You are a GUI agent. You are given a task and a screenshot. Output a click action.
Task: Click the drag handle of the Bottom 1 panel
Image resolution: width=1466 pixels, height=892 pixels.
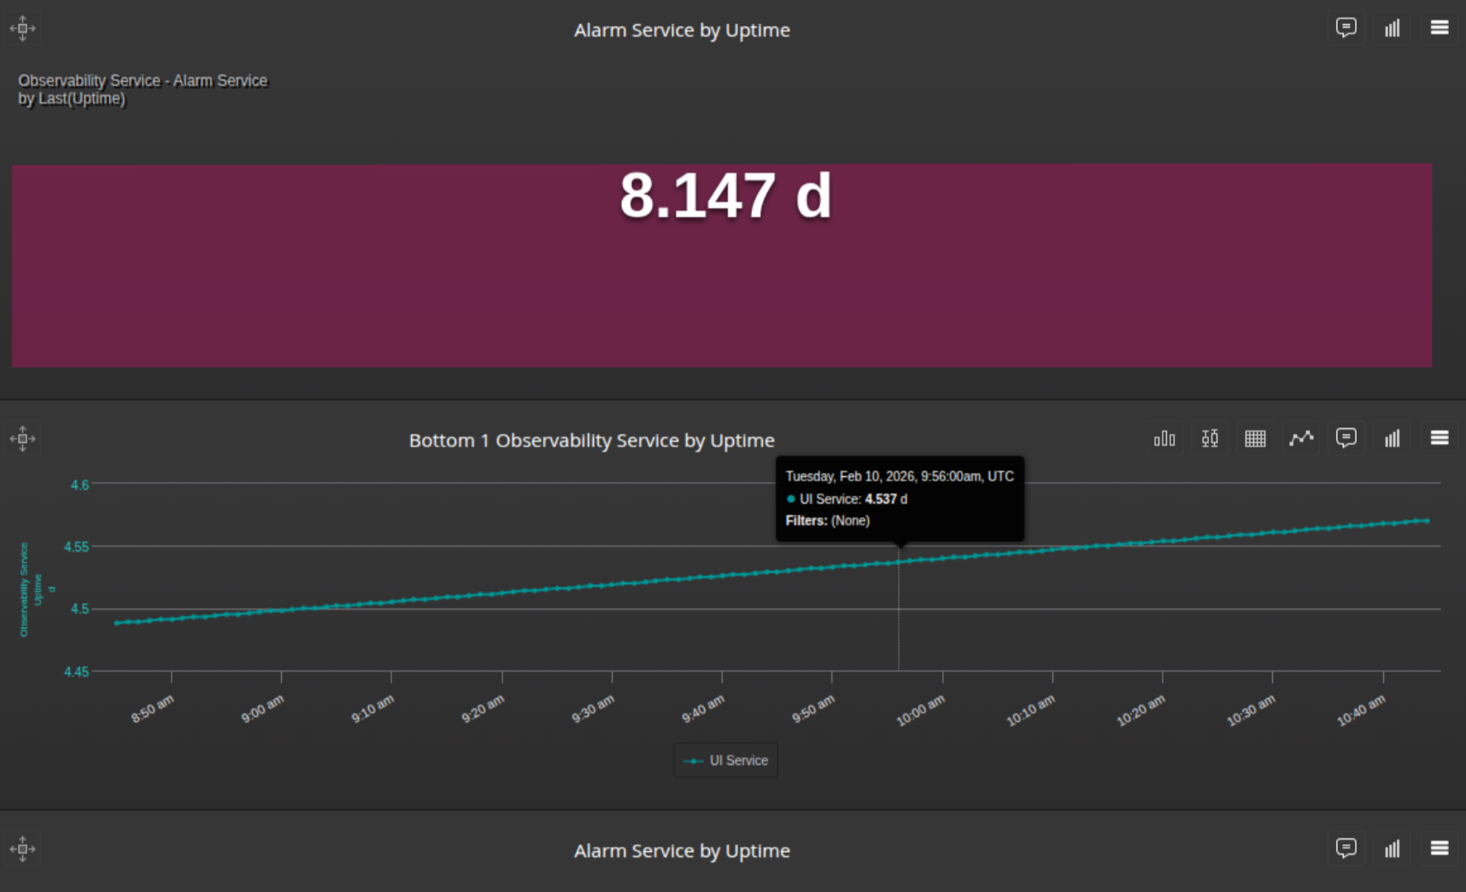(22, 438)
